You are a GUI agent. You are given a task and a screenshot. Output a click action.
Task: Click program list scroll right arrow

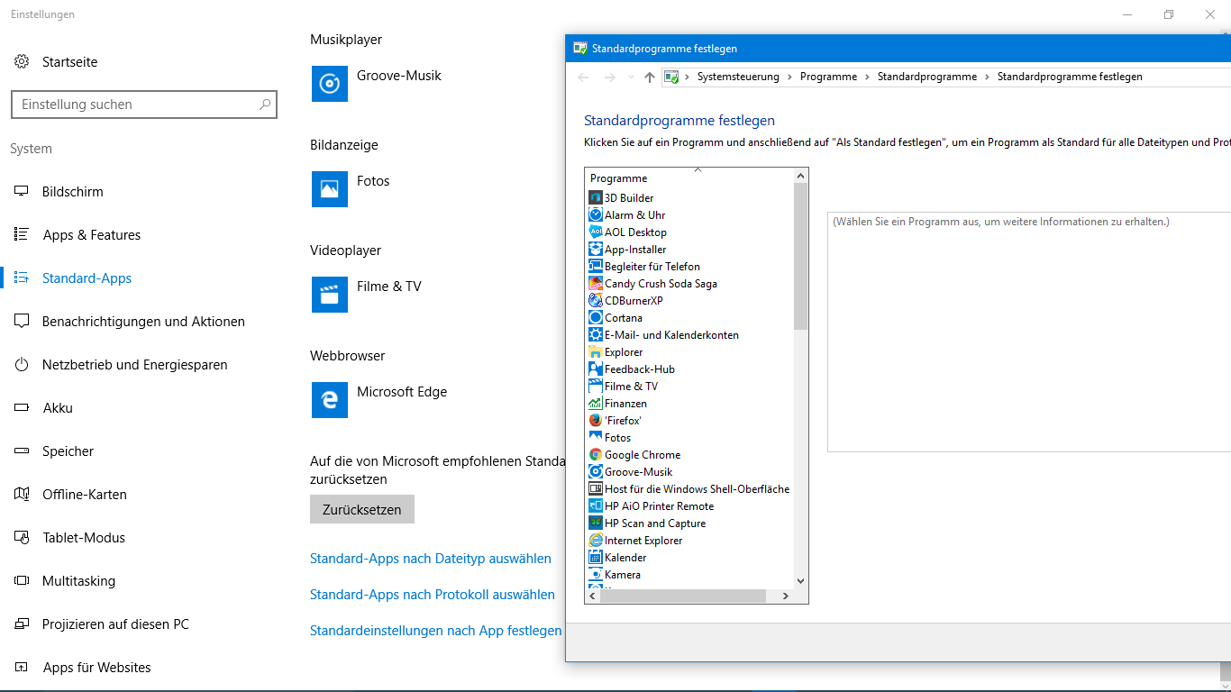coord(786,596)
